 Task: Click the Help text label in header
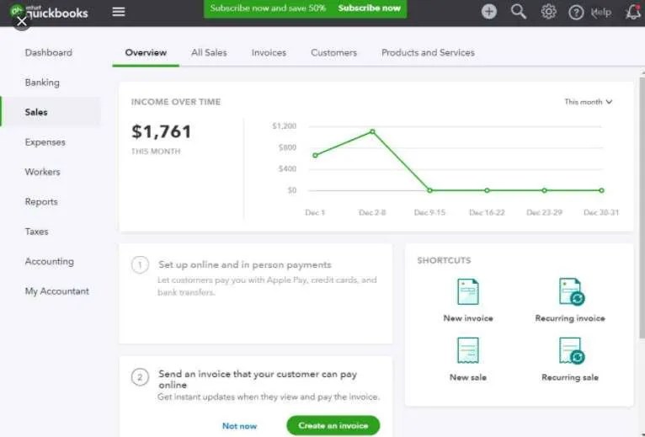tap(601, 13)
